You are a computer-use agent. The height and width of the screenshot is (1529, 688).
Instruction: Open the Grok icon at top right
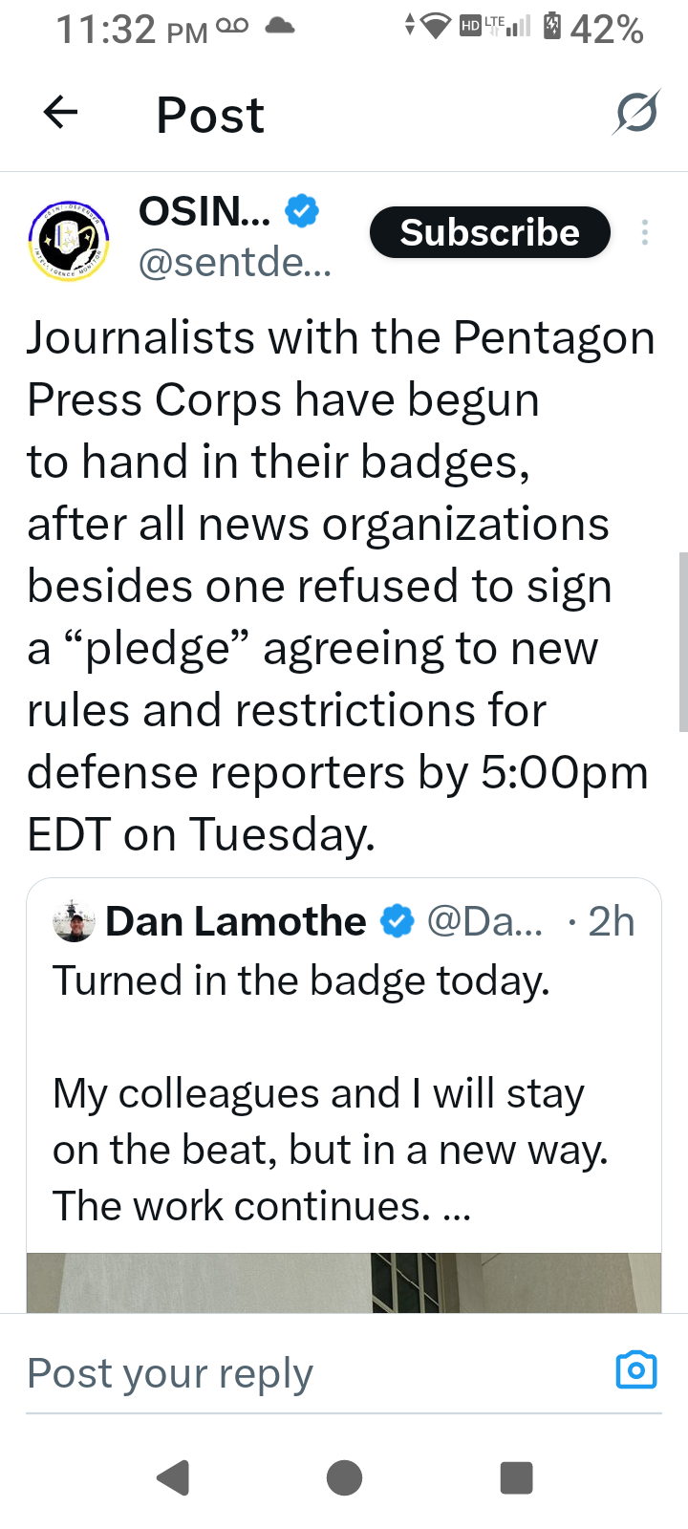coord(636,114)
